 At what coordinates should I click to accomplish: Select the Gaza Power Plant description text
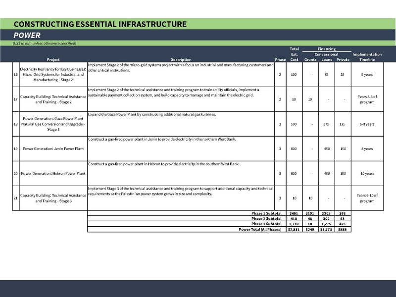153,114
